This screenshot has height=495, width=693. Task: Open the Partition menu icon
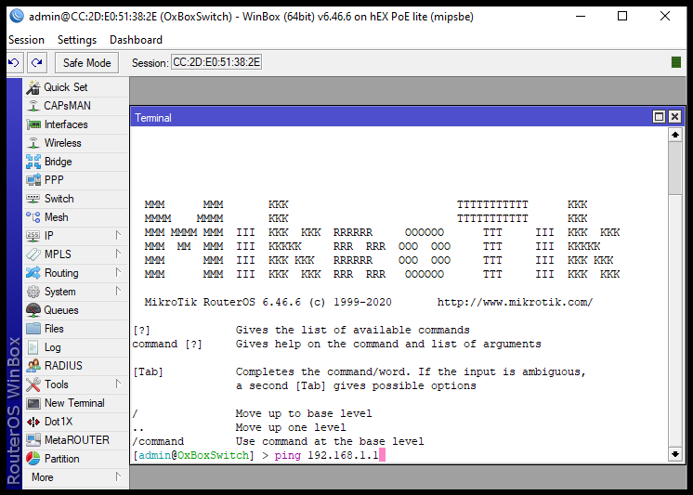point(33,459)
